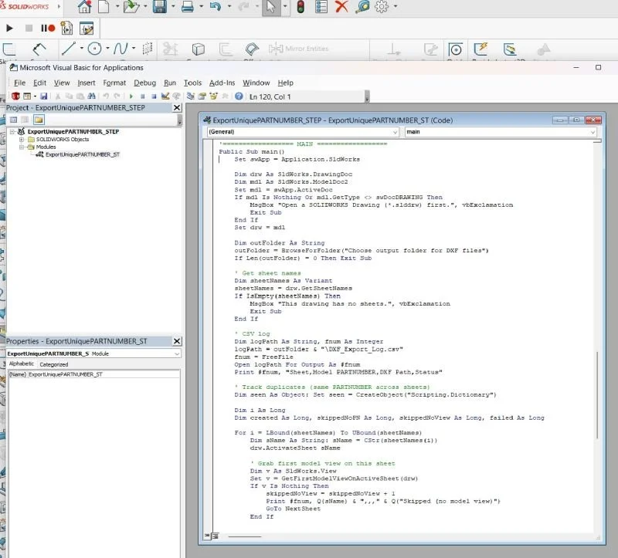The width and height of the screenshot is (618, 558).
Task: Click the Measure tape icon
Action: tap(362, 7)
